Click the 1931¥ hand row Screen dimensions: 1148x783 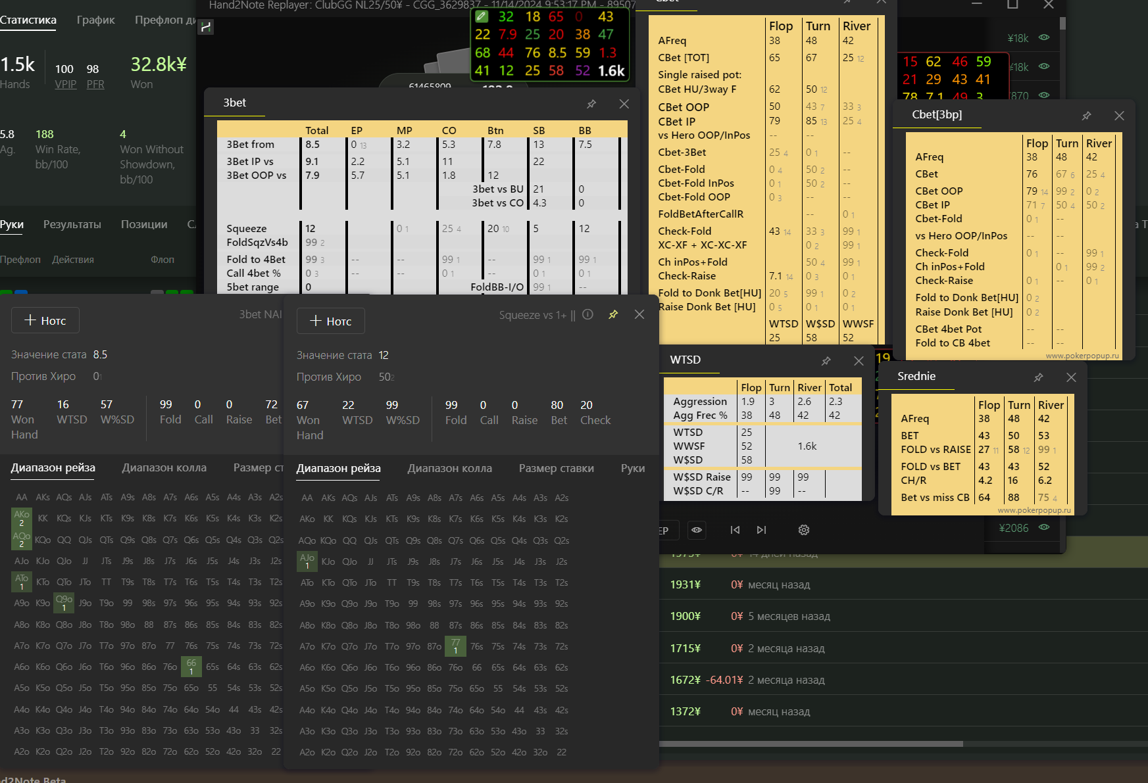point(903,584)
